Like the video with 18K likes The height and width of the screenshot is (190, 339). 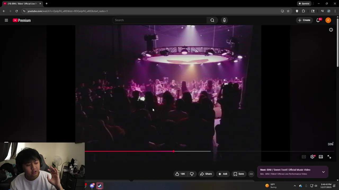point(180,174)
